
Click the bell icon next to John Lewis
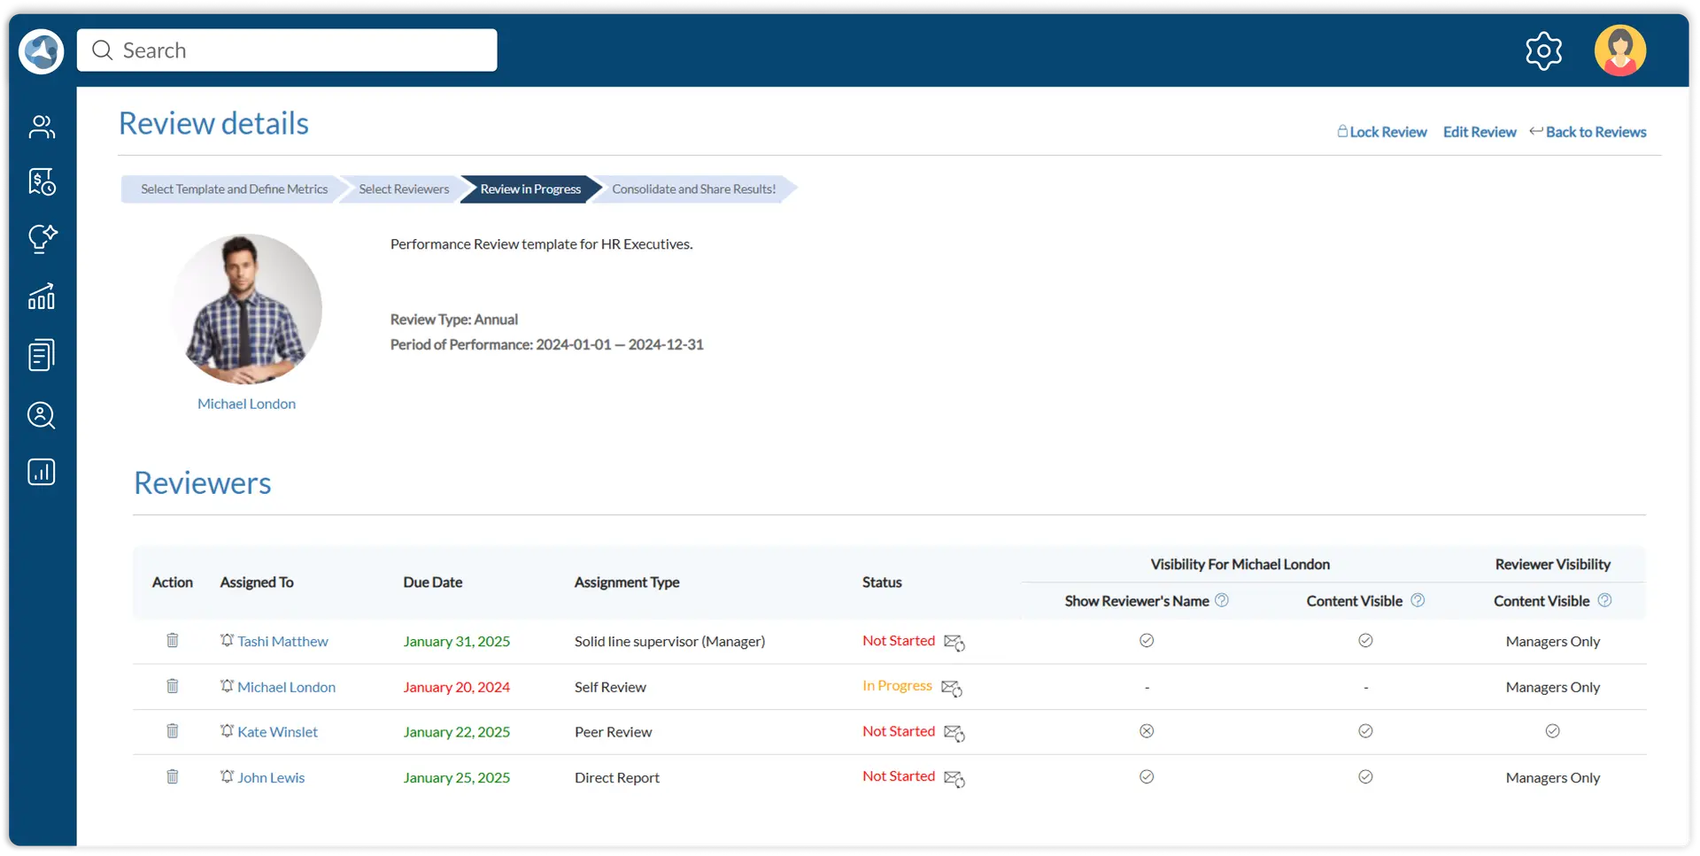pyautogui.click(x=228, y=776)
